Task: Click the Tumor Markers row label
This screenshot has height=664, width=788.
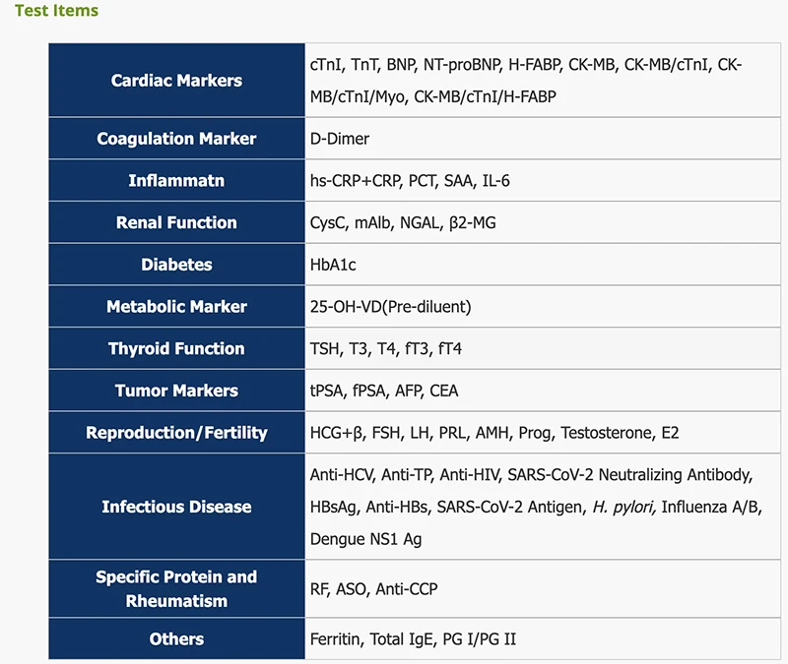Action: 176,392
